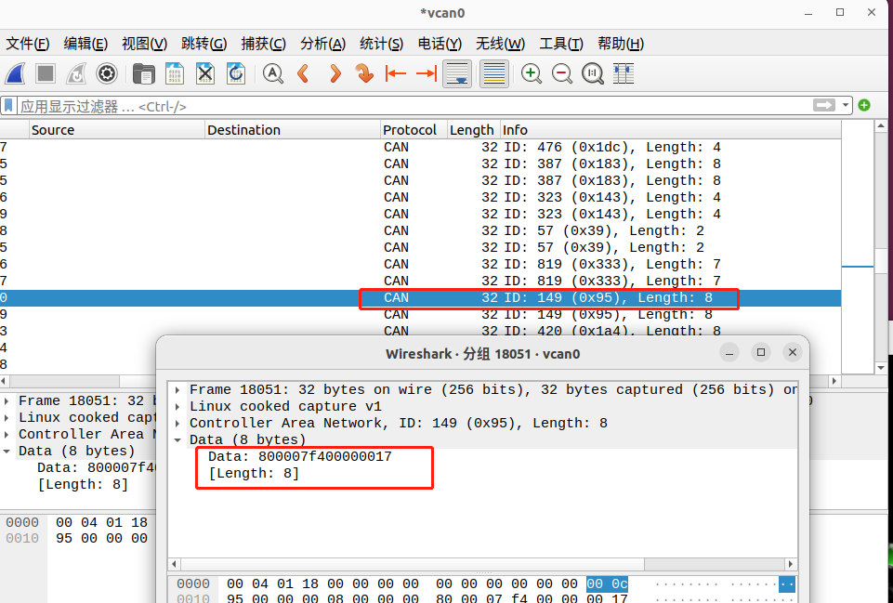This screenshot has width=893, height=603.
Task: Reset text to normal size
Action: [593, 74]
